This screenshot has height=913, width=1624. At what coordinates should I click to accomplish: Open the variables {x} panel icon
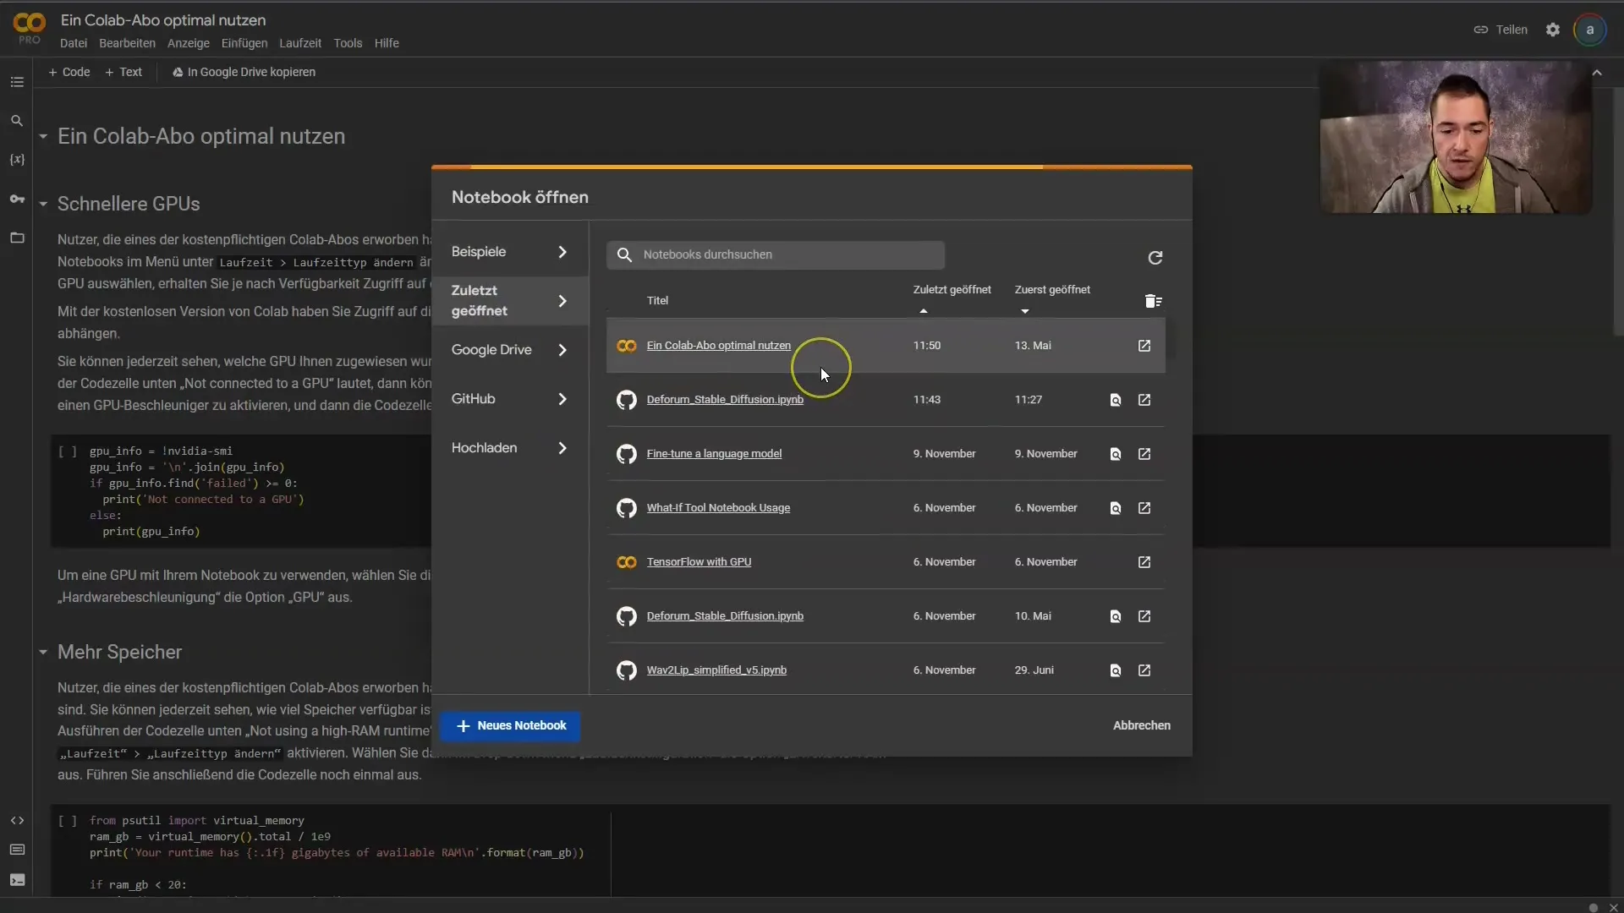click(x=17, y=160)
